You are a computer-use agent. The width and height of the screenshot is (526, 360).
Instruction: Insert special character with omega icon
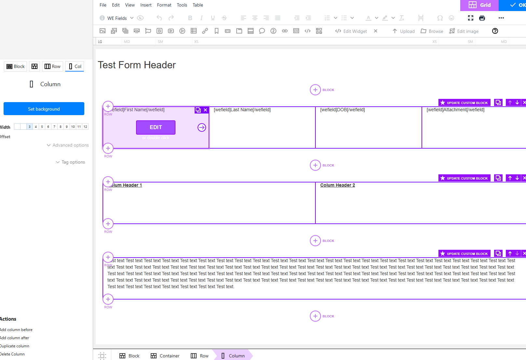(440, 18)
